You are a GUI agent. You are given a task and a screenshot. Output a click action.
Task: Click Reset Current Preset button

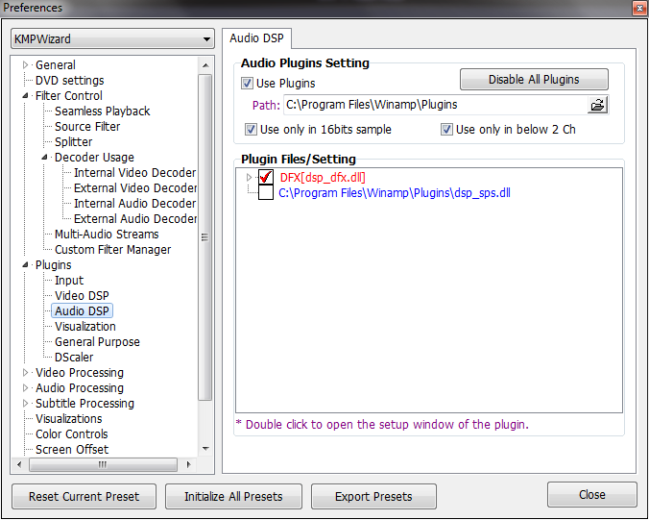point(84,496)
